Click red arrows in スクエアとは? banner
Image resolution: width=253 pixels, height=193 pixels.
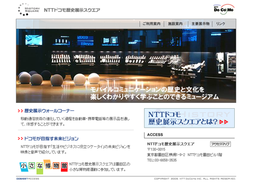(x=224, y=122)
